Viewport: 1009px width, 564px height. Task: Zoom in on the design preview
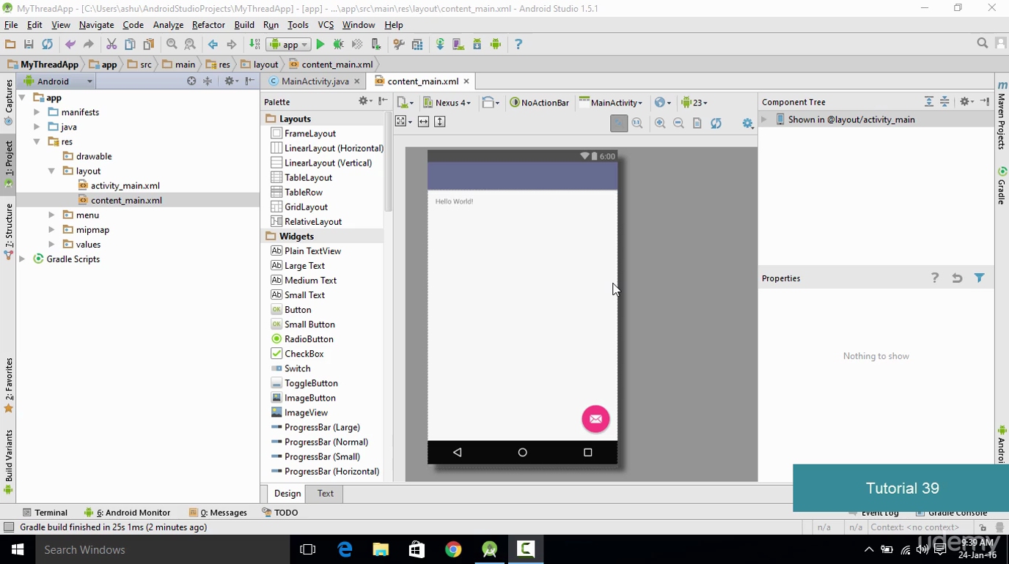click(660, 123)
